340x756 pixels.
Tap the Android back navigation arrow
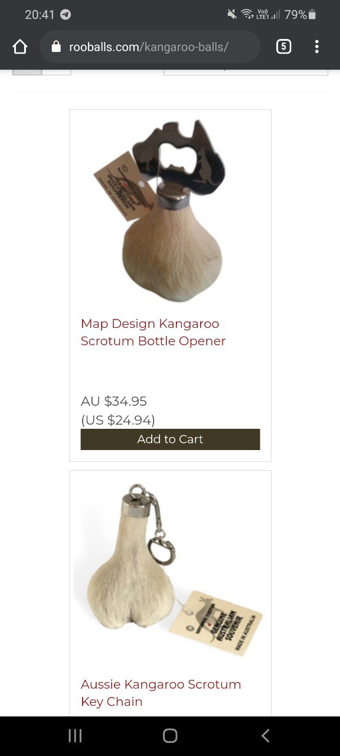(265, 735)
